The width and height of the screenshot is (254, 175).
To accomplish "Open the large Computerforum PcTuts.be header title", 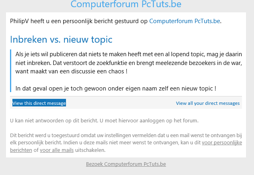I will (126, 4).
